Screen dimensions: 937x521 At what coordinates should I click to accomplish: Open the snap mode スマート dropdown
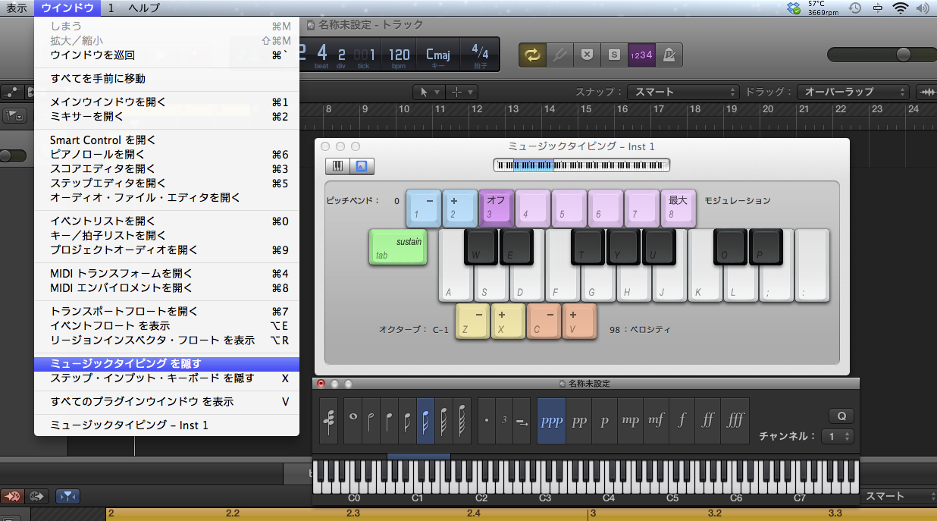coord(682,91)
